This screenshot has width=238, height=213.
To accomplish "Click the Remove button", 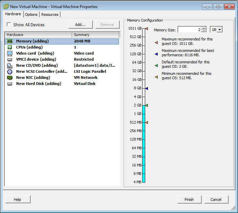I will point(107,25).
